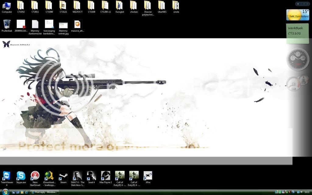
Task: Open the Steam desktop shortcut
Action: tap(63, 177)
